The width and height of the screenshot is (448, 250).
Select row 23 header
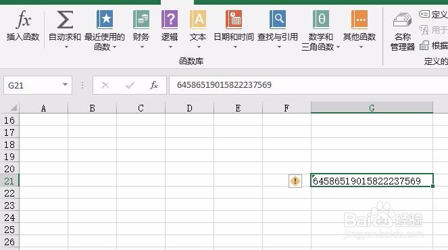[9, 205]
